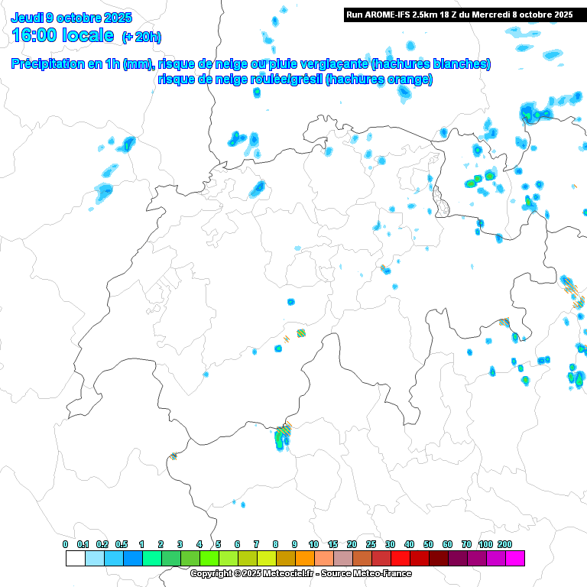Open the Meteociel.fr copyright credit
587x587 pixels.
[252, 573]
